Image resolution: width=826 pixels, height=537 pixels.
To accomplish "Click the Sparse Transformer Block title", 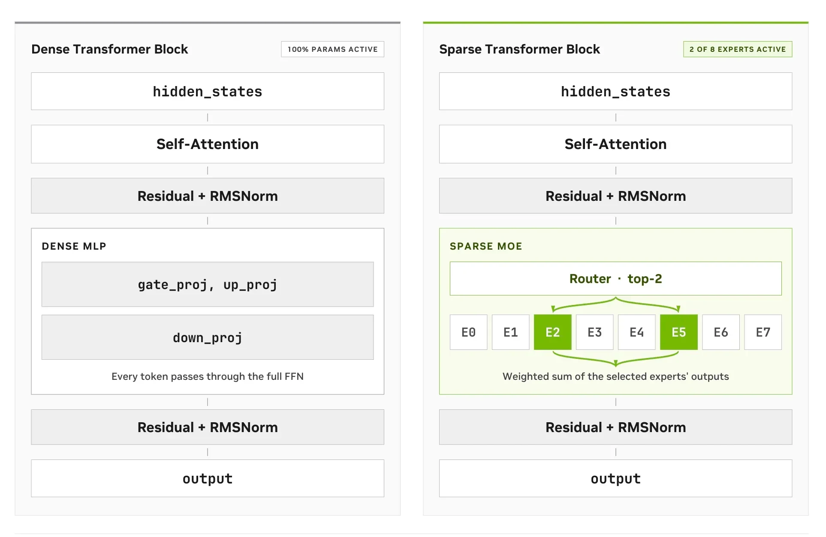I will click(x=519, y=49).
